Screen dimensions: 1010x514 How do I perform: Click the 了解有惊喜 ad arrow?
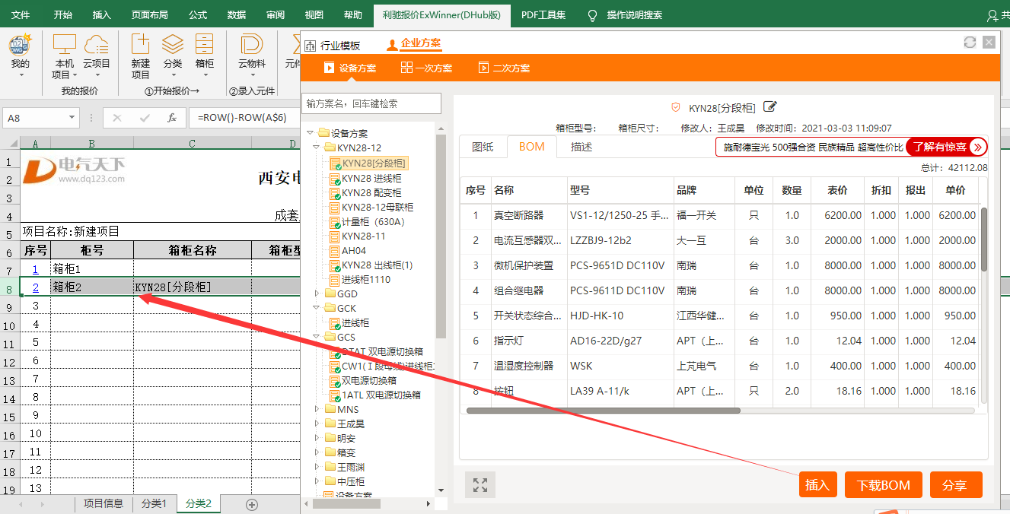point(978,147)
